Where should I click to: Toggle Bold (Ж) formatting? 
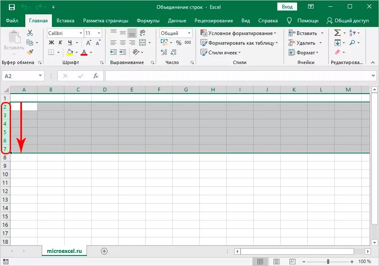tap(51, 43)
